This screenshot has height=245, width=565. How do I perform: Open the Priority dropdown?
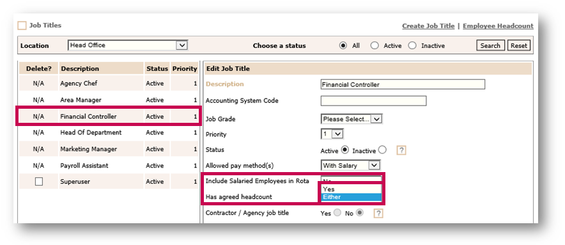(x=332, y=134)
